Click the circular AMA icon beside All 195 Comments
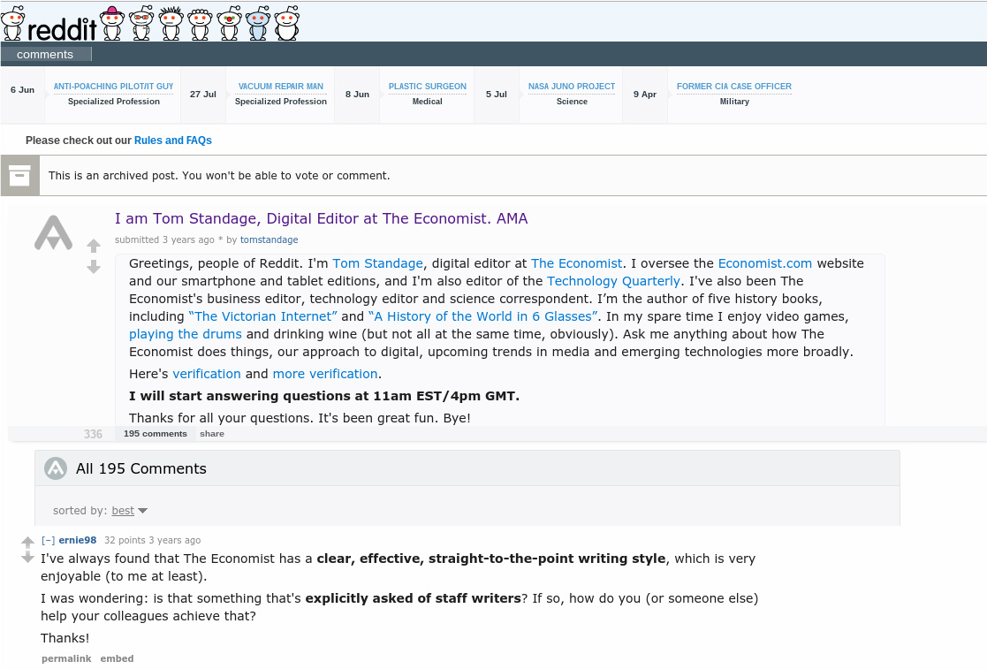The width and height of the screenshot is (987, 669). click(x=56, y=468)
